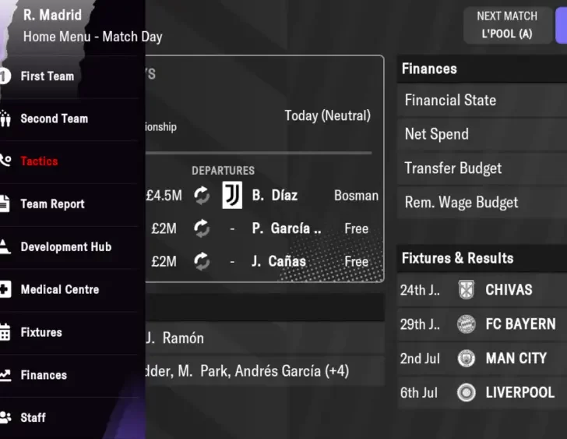
Task: Click the Juventus club badge
Action: pos(232,195)
